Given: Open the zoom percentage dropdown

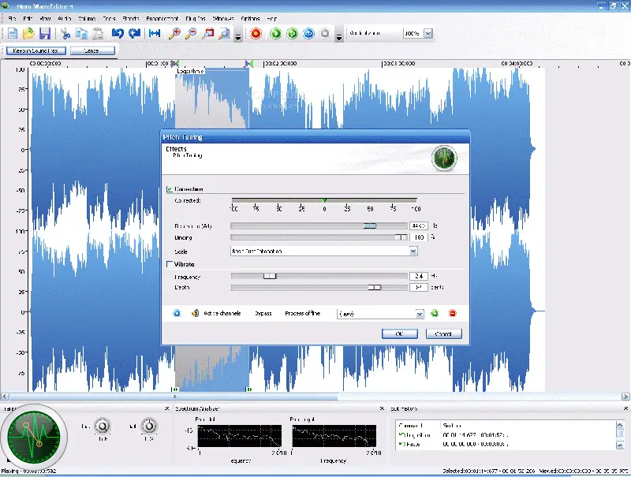Looking at the screenshot, I should click(x=428, y=33).
